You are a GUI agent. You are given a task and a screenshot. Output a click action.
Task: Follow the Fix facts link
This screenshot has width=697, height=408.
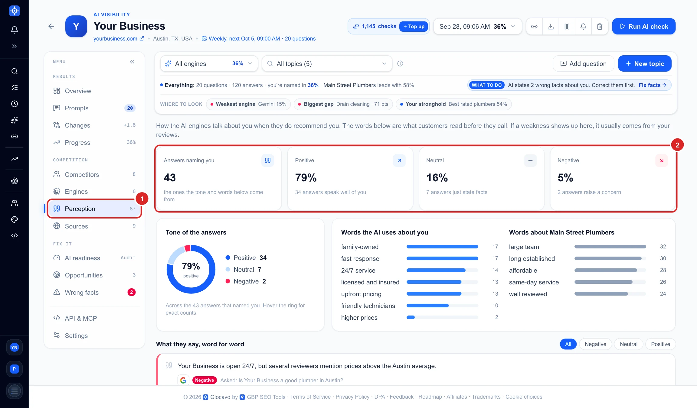[652, 85]
